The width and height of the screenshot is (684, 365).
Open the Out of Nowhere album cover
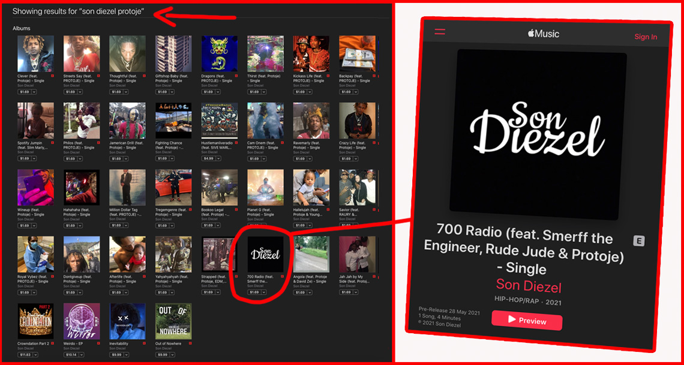tap(173, 322)
